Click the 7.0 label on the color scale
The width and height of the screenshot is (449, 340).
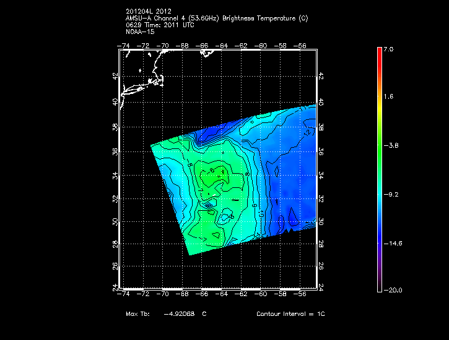click(389, 49)
